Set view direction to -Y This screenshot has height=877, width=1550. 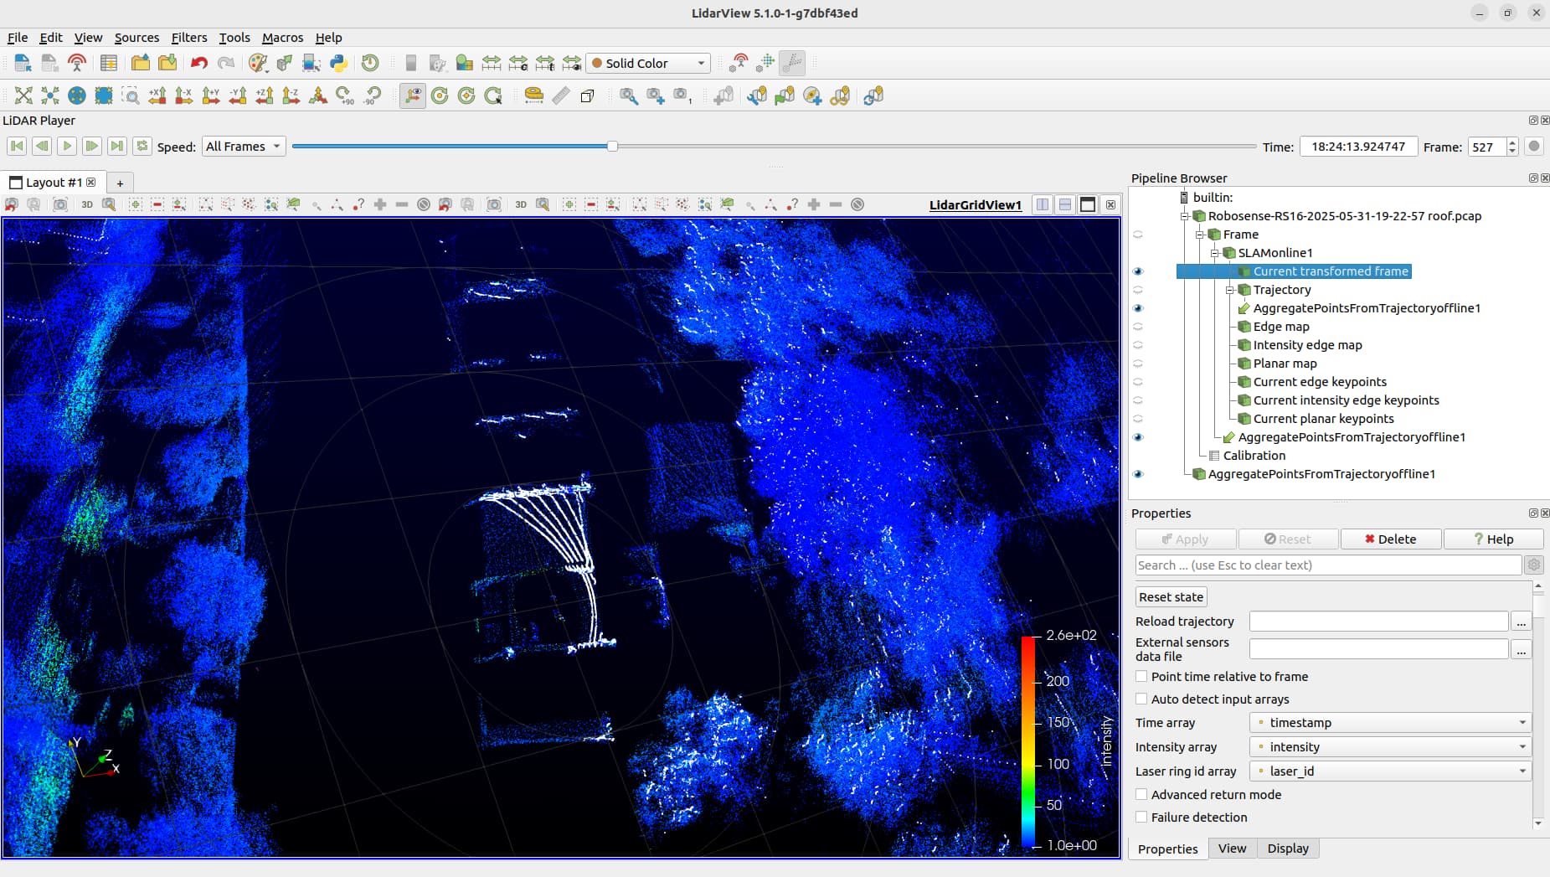[238, 95]
